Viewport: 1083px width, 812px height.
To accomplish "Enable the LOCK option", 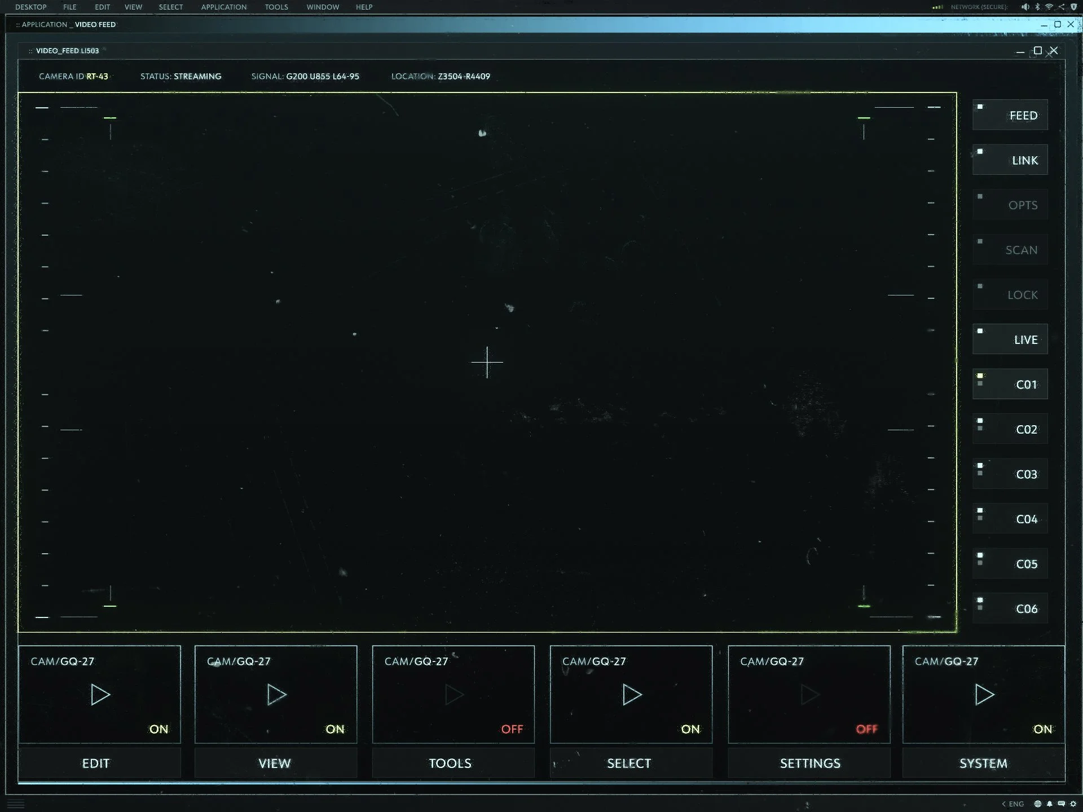I will (1010, 294).
